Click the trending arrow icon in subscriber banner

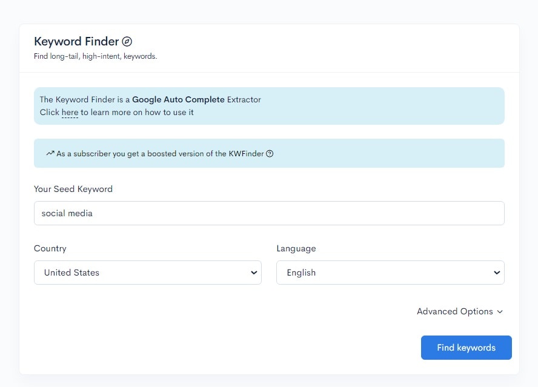click(x=50, y=153)
